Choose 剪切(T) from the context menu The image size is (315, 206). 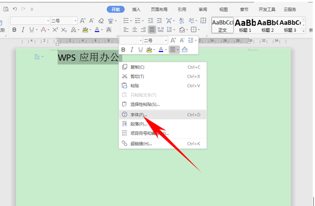[162, 76]
